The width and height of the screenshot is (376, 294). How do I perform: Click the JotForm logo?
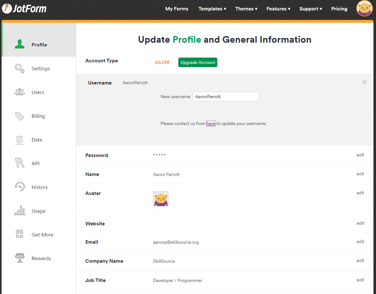click(x=24, y=9)
